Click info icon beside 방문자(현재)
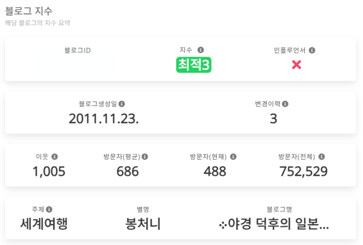This screenshot has height=245, width=363. coord(233,157)
